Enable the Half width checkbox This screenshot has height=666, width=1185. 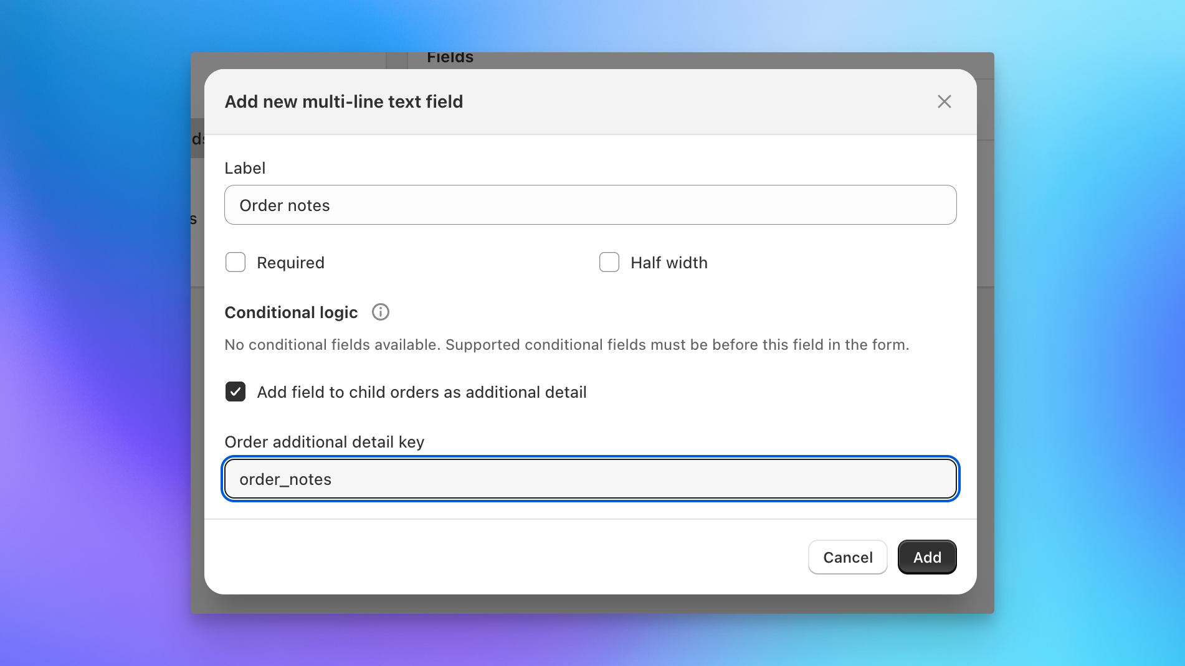[x=609, y=262]
